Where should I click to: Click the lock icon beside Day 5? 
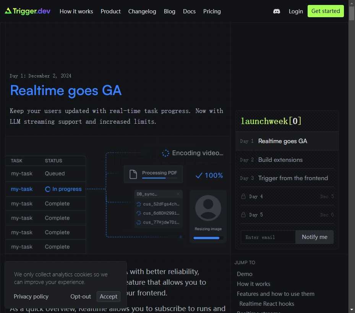243,215
